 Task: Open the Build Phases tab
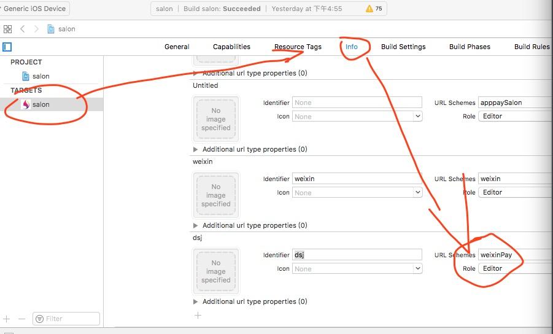pos(470,47)
